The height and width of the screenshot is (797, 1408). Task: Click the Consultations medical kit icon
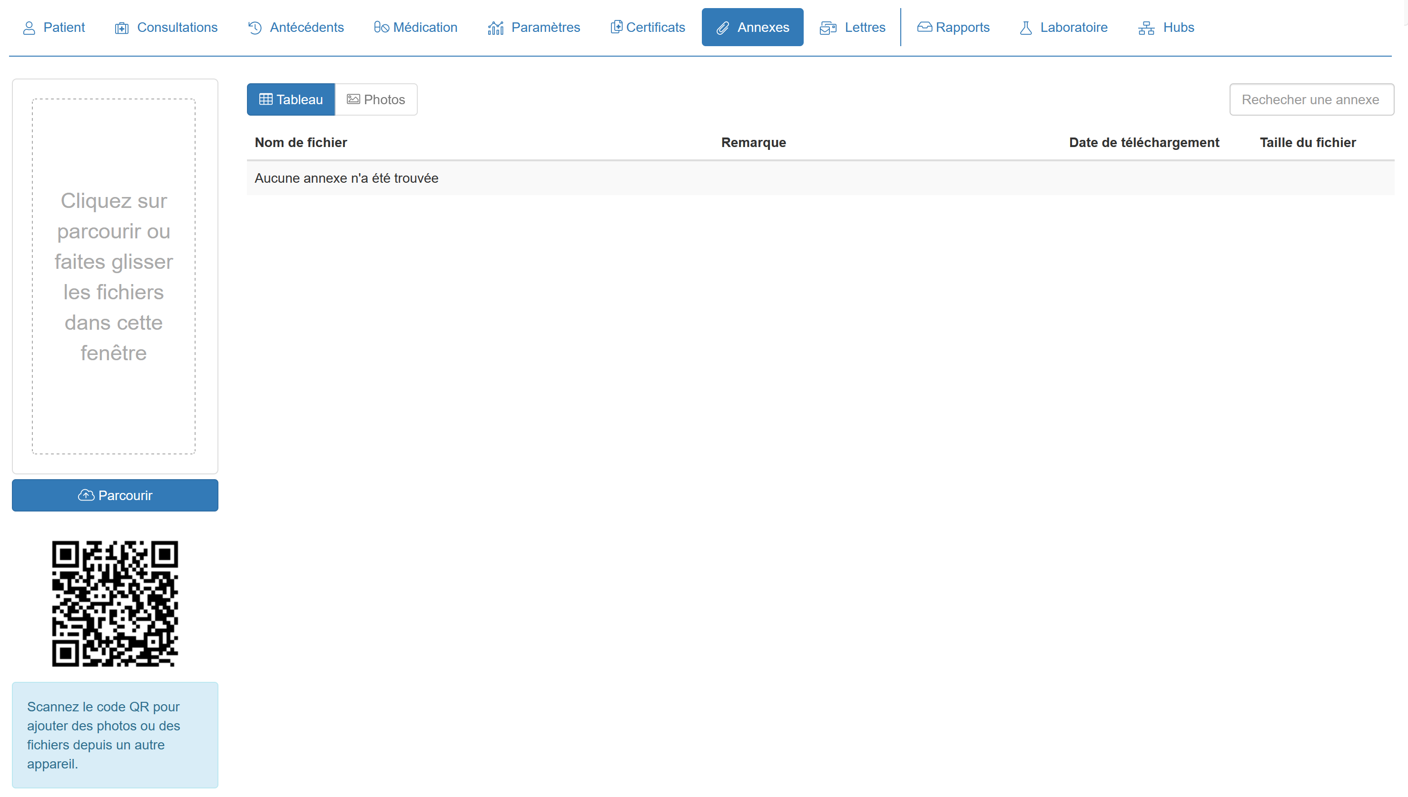(121, 28)
